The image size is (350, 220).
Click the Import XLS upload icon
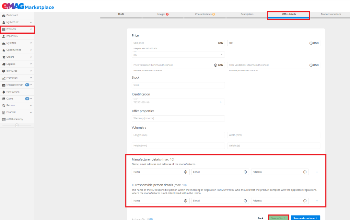(4, 36)
